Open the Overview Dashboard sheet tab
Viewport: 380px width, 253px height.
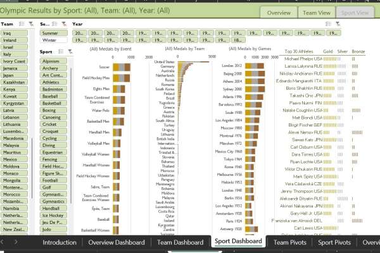(x=117, y=242)
